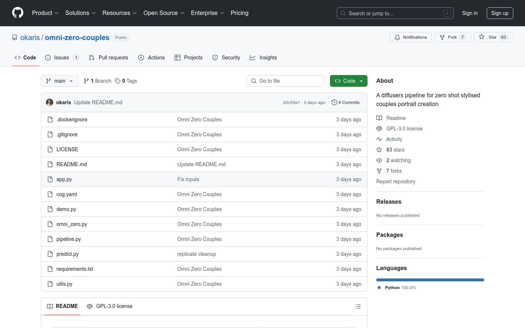
Task: Open the Solutions navigation menu
Action: click(x=80, y=13)
